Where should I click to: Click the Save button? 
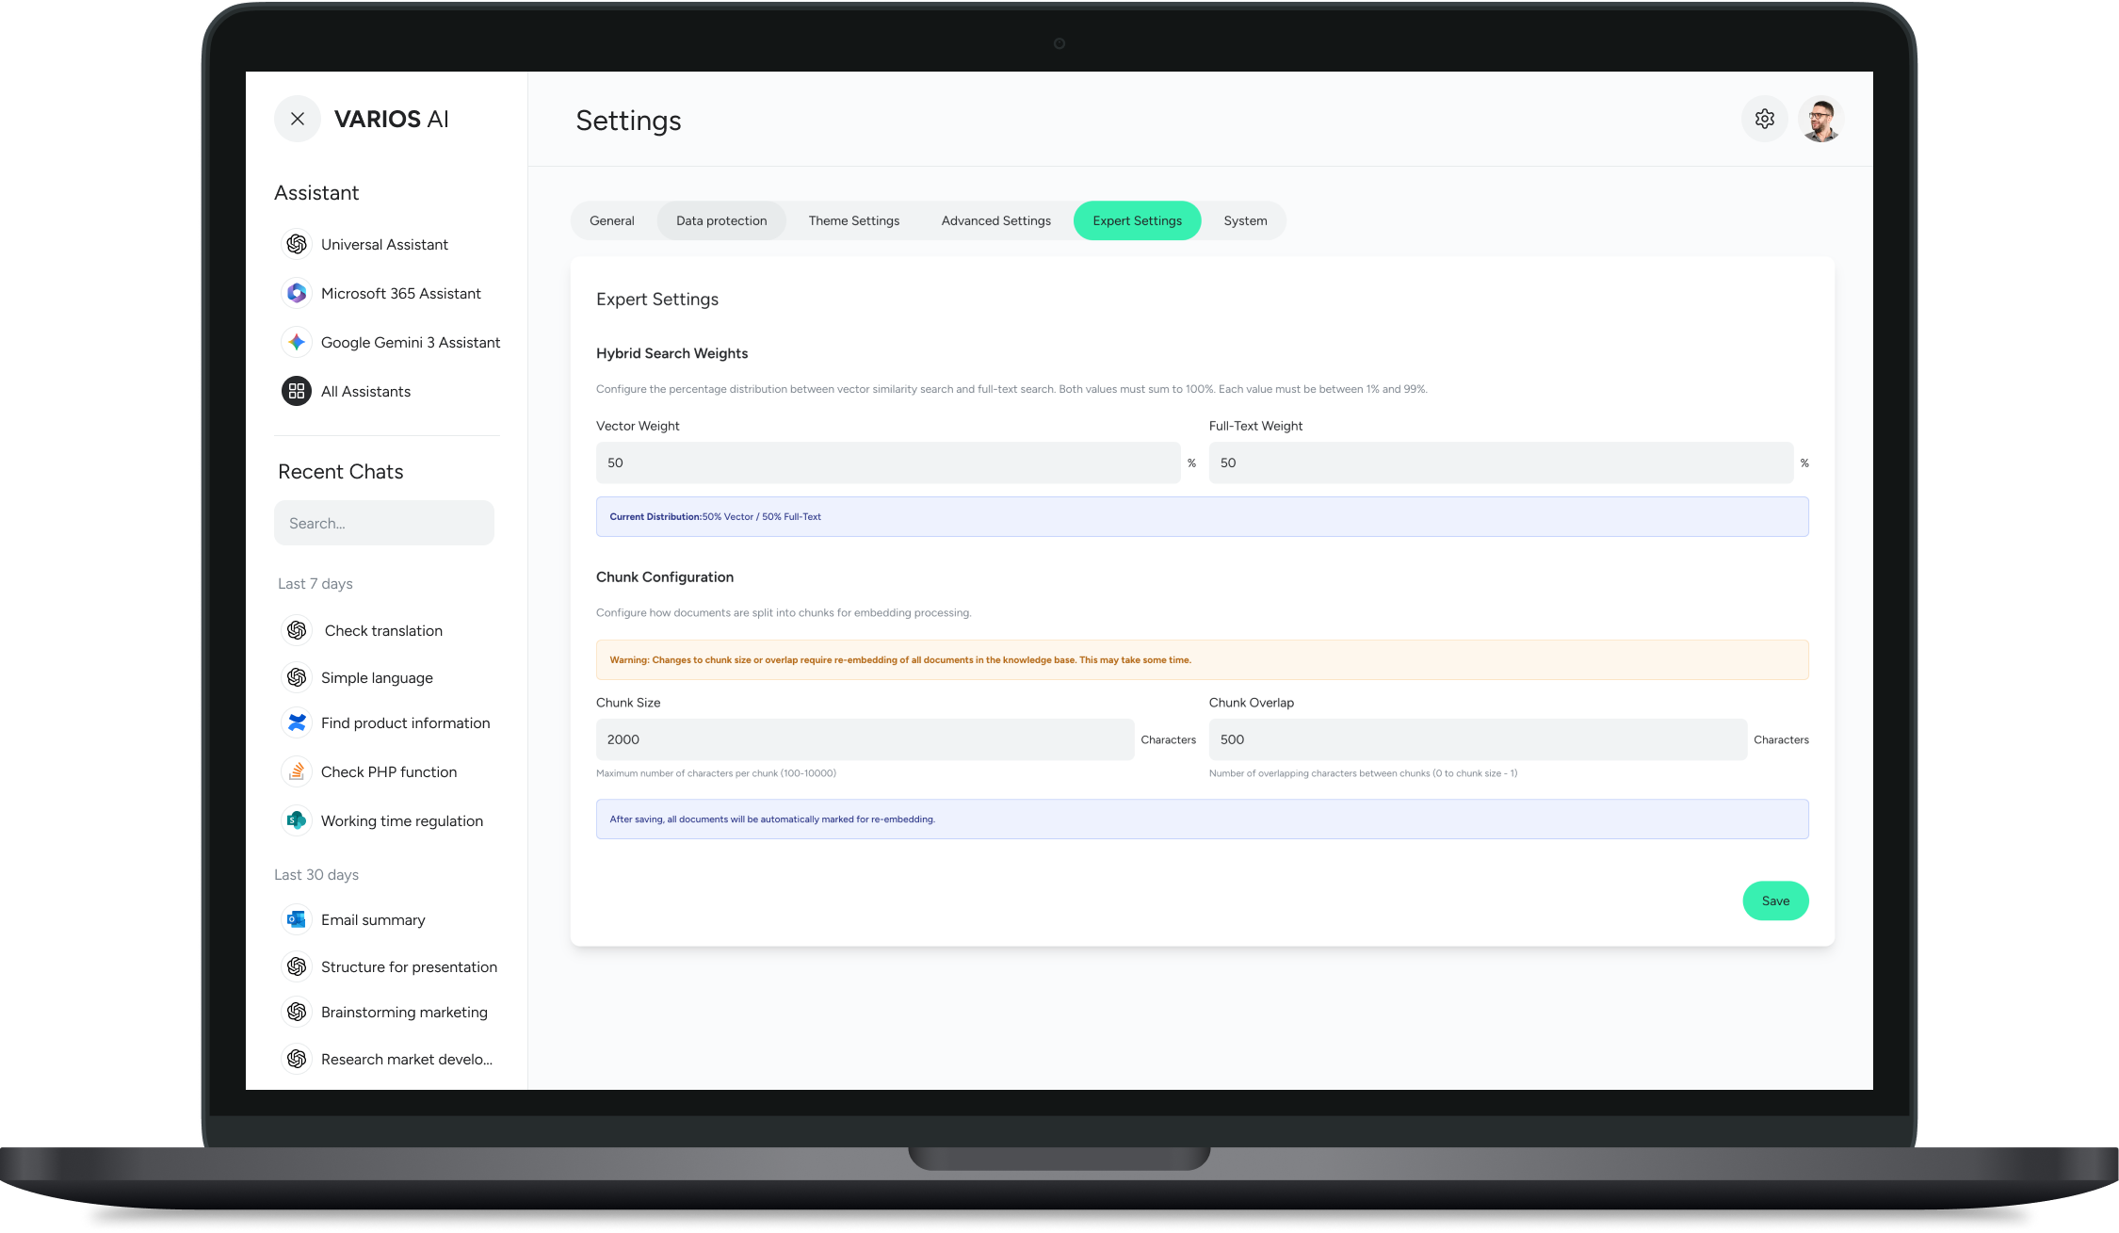click(x=1775, y=900)
